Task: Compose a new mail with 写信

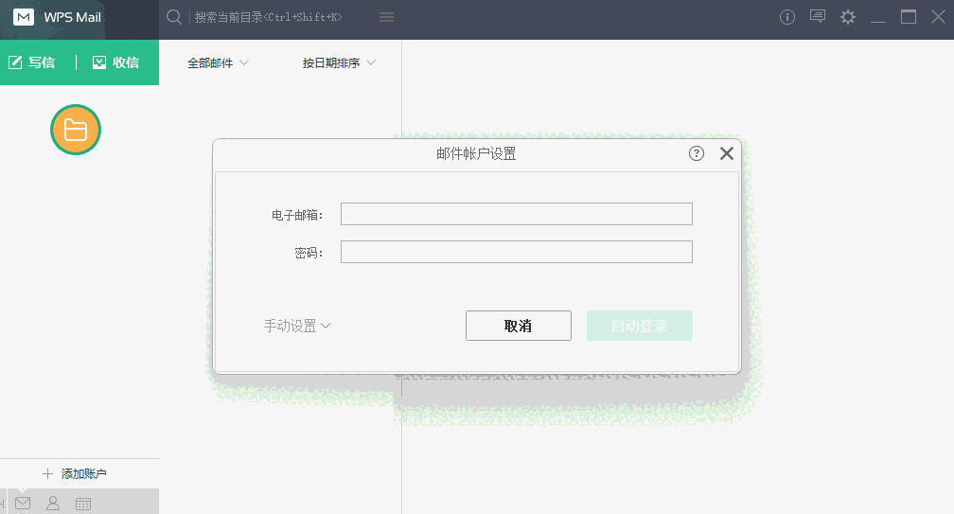Action: (x=31, y=62)
